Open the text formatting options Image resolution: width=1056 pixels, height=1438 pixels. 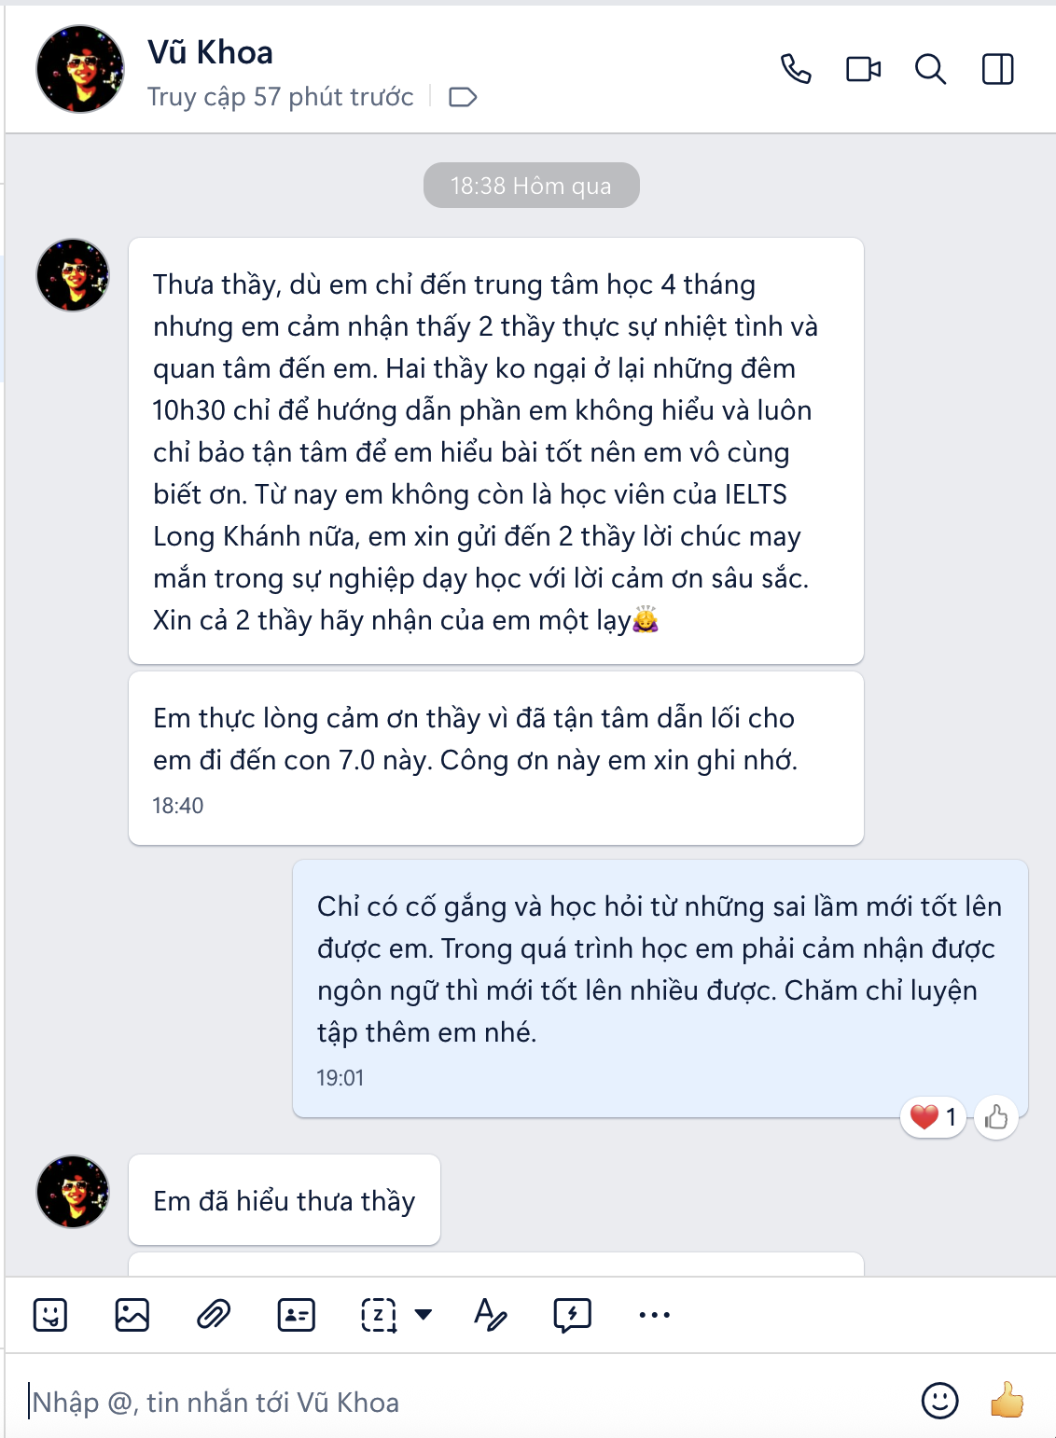click(x=490, y=1315)
